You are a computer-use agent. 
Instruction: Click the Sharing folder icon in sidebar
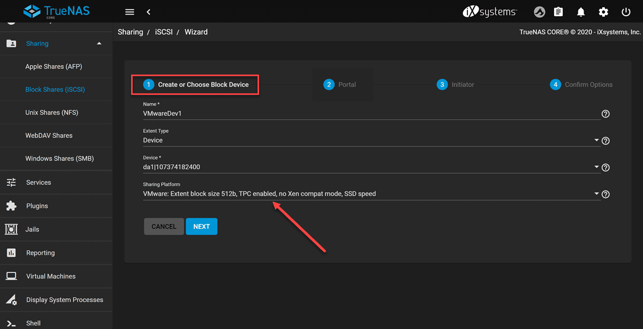[11, 44]
